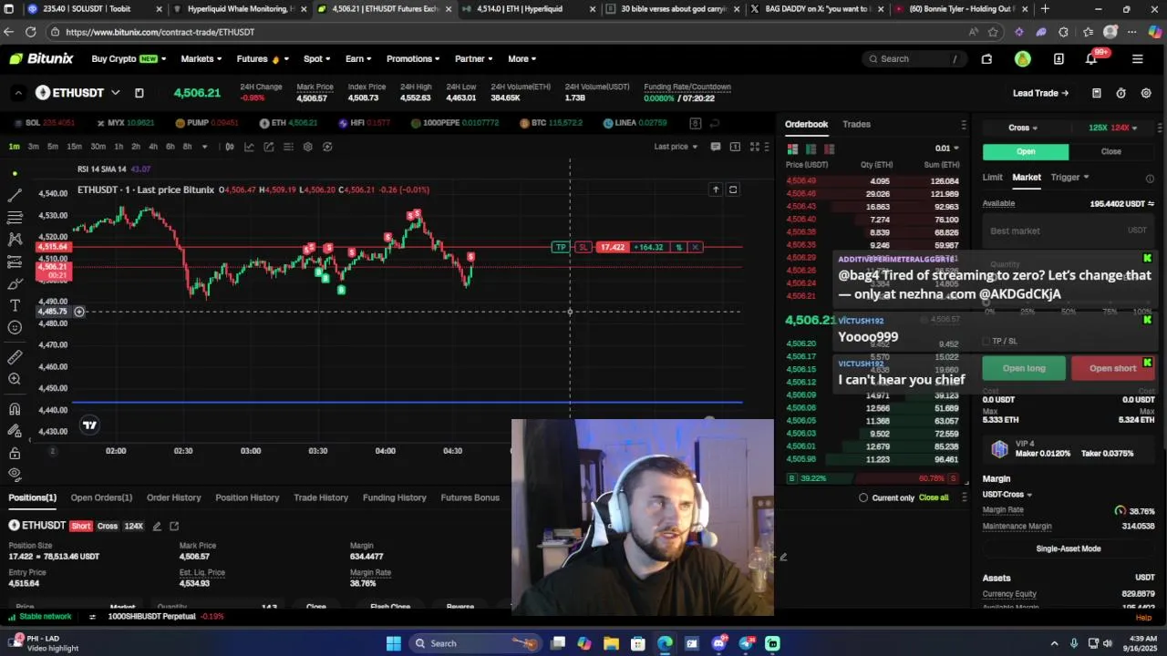Image resolution: width=1167 pixels, height=656 pixels.
Task: Toggle stay in drawing mode
Action: 15,431
